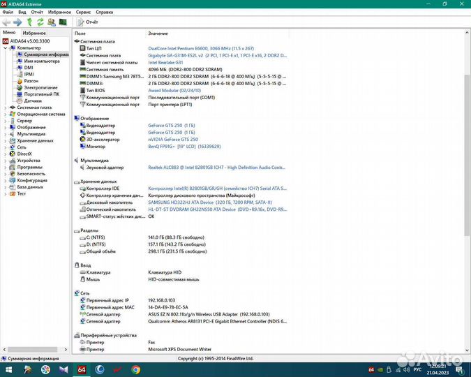471x377 pixels.
Task: Open the DualCore Intel Pentium E6600 link
Action: [x=201, y=48]
